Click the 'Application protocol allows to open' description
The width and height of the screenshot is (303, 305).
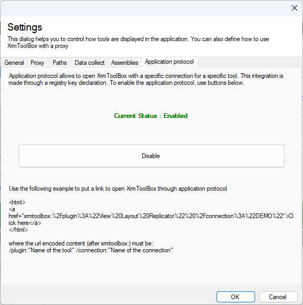[x=146, y=79]
